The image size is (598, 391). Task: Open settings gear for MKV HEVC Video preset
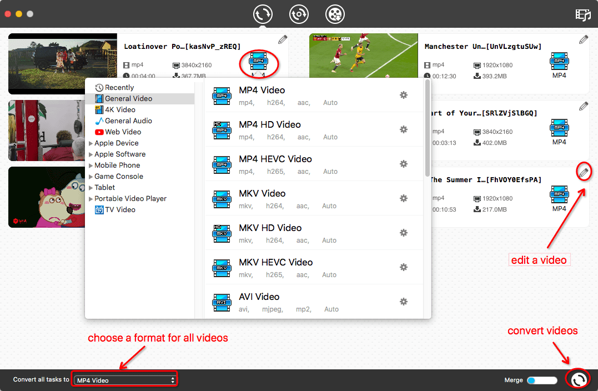[x=404, y=267]
